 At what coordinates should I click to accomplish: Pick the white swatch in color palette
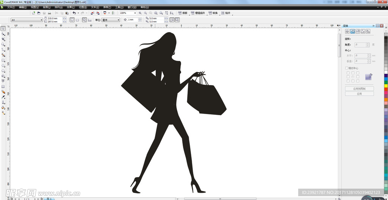click(x=386, y=72)
